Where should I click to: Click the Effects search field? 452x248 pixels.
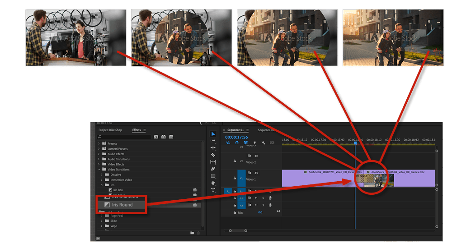tap(124, 137)
